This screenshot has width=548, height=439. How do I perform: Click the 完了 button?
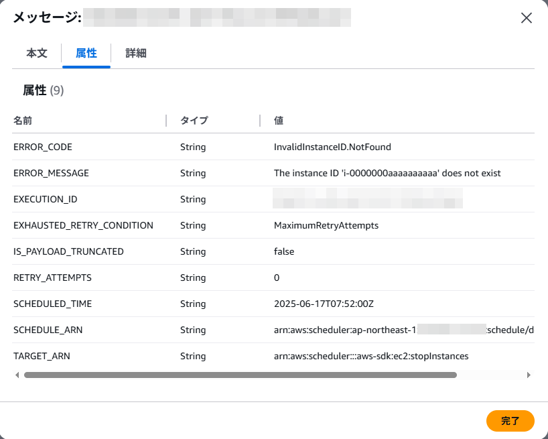tap(510, 421)
